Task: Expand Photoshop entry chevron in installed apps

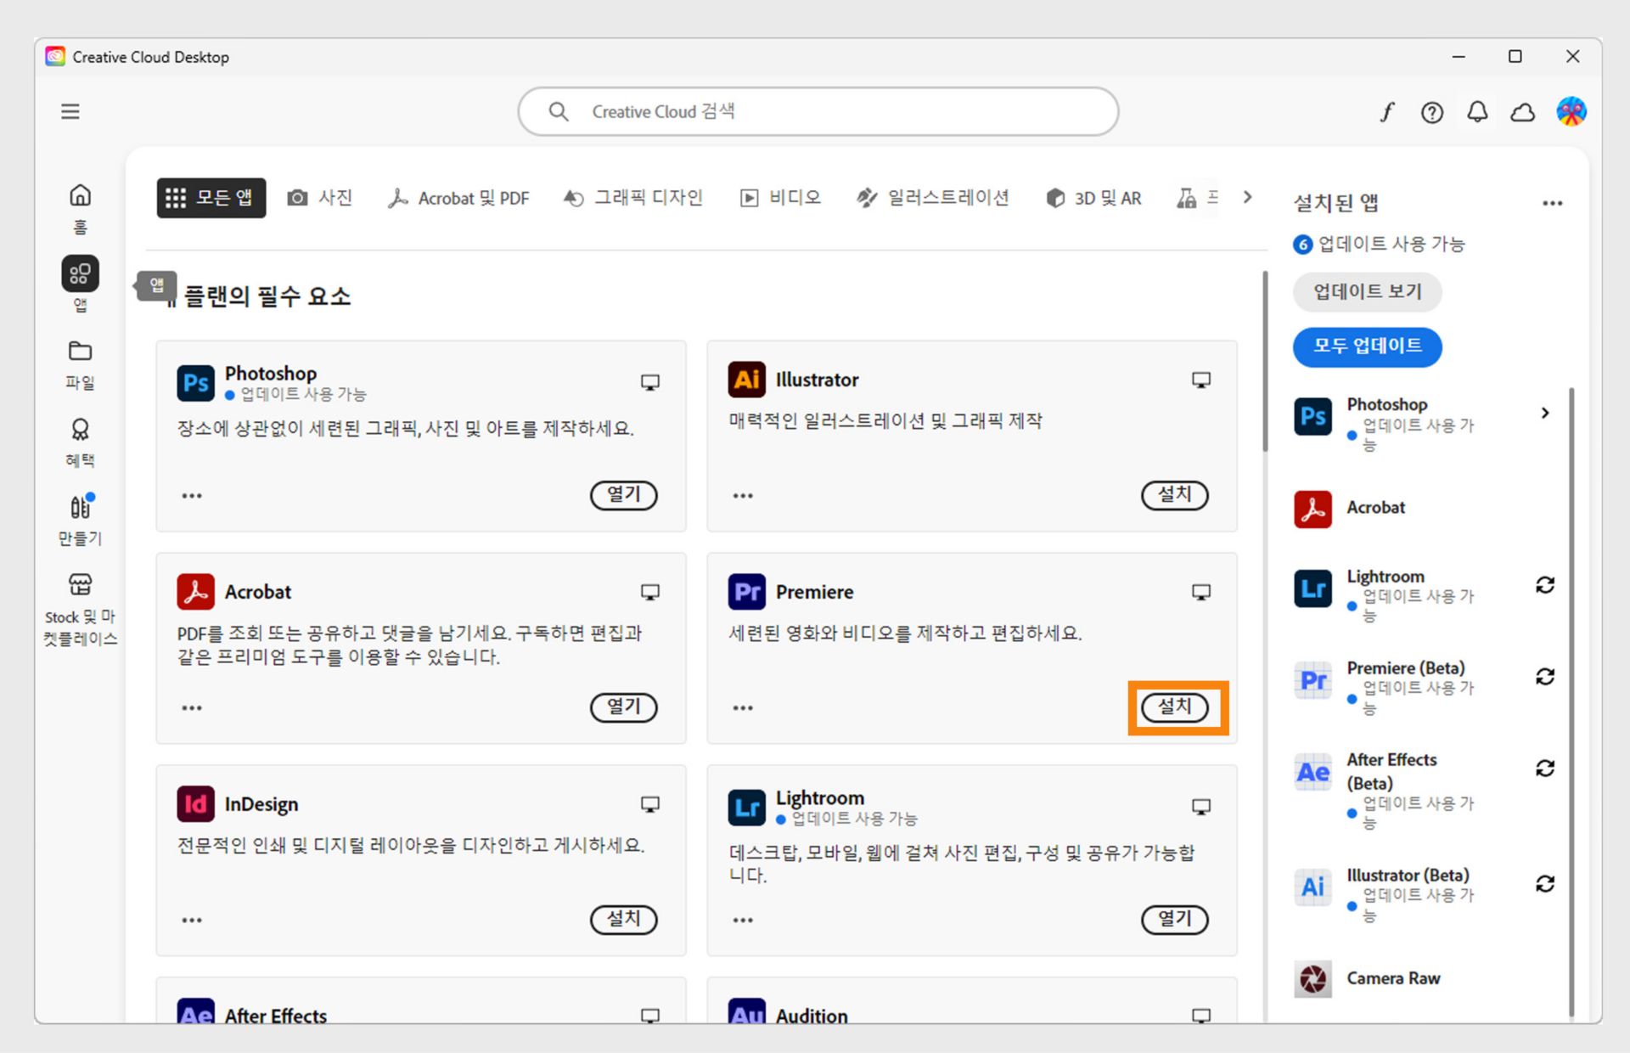Action: click(x=1545, y=413)
